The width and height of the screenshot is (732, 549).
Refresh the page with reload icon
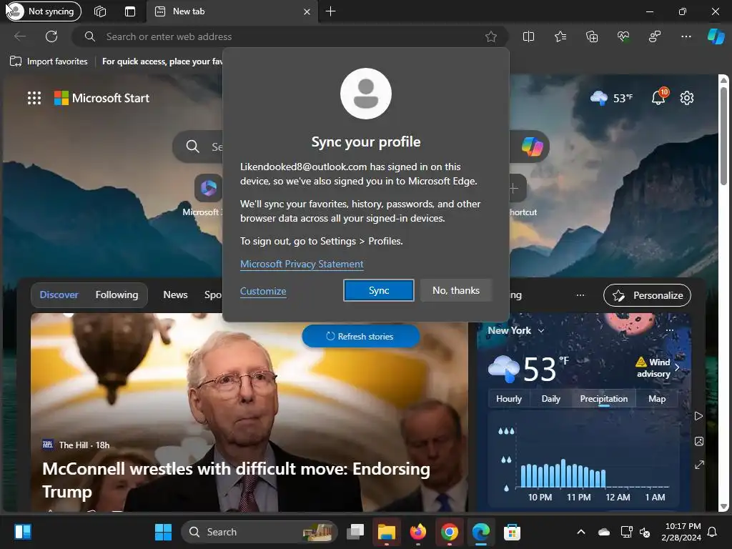coord(51,36)
